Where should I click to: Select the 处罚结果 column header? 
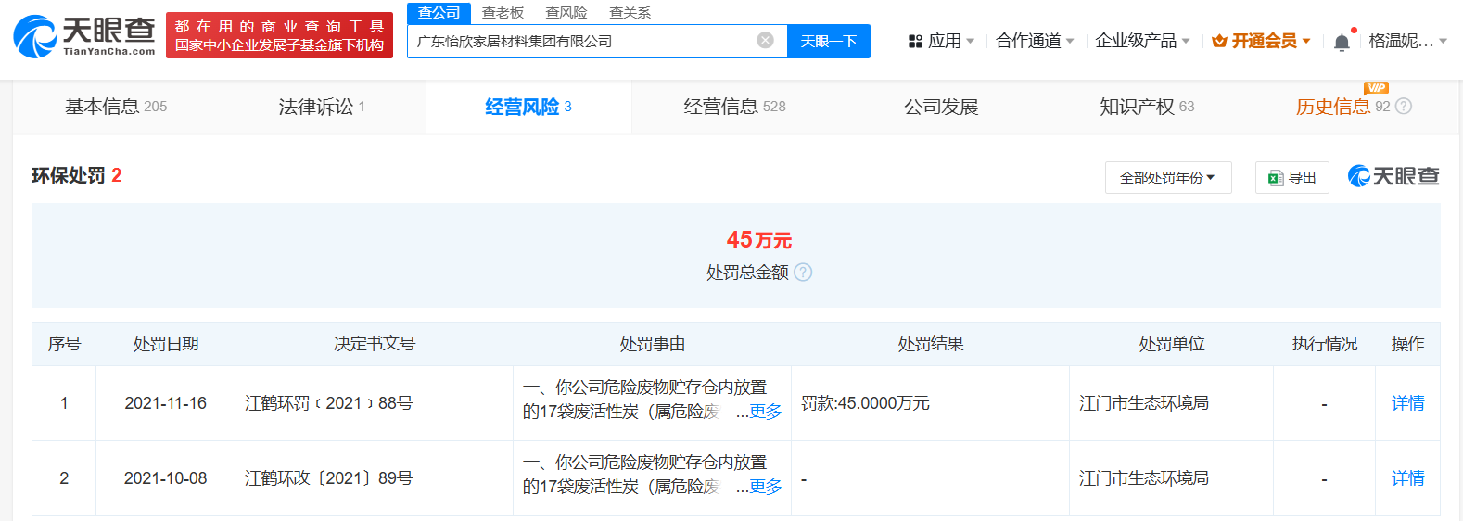tap(930, 344)
